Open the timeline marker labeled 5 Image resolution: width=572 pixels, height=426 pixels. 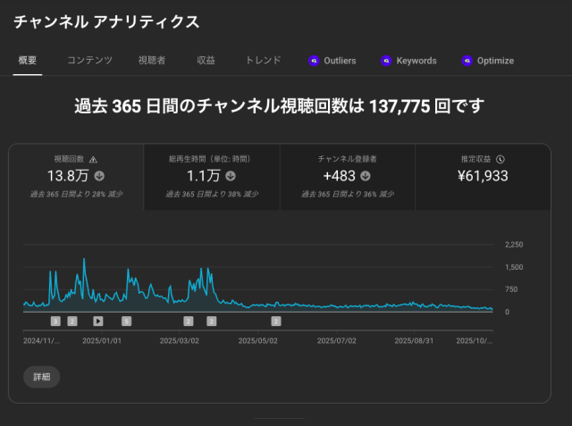126,321
